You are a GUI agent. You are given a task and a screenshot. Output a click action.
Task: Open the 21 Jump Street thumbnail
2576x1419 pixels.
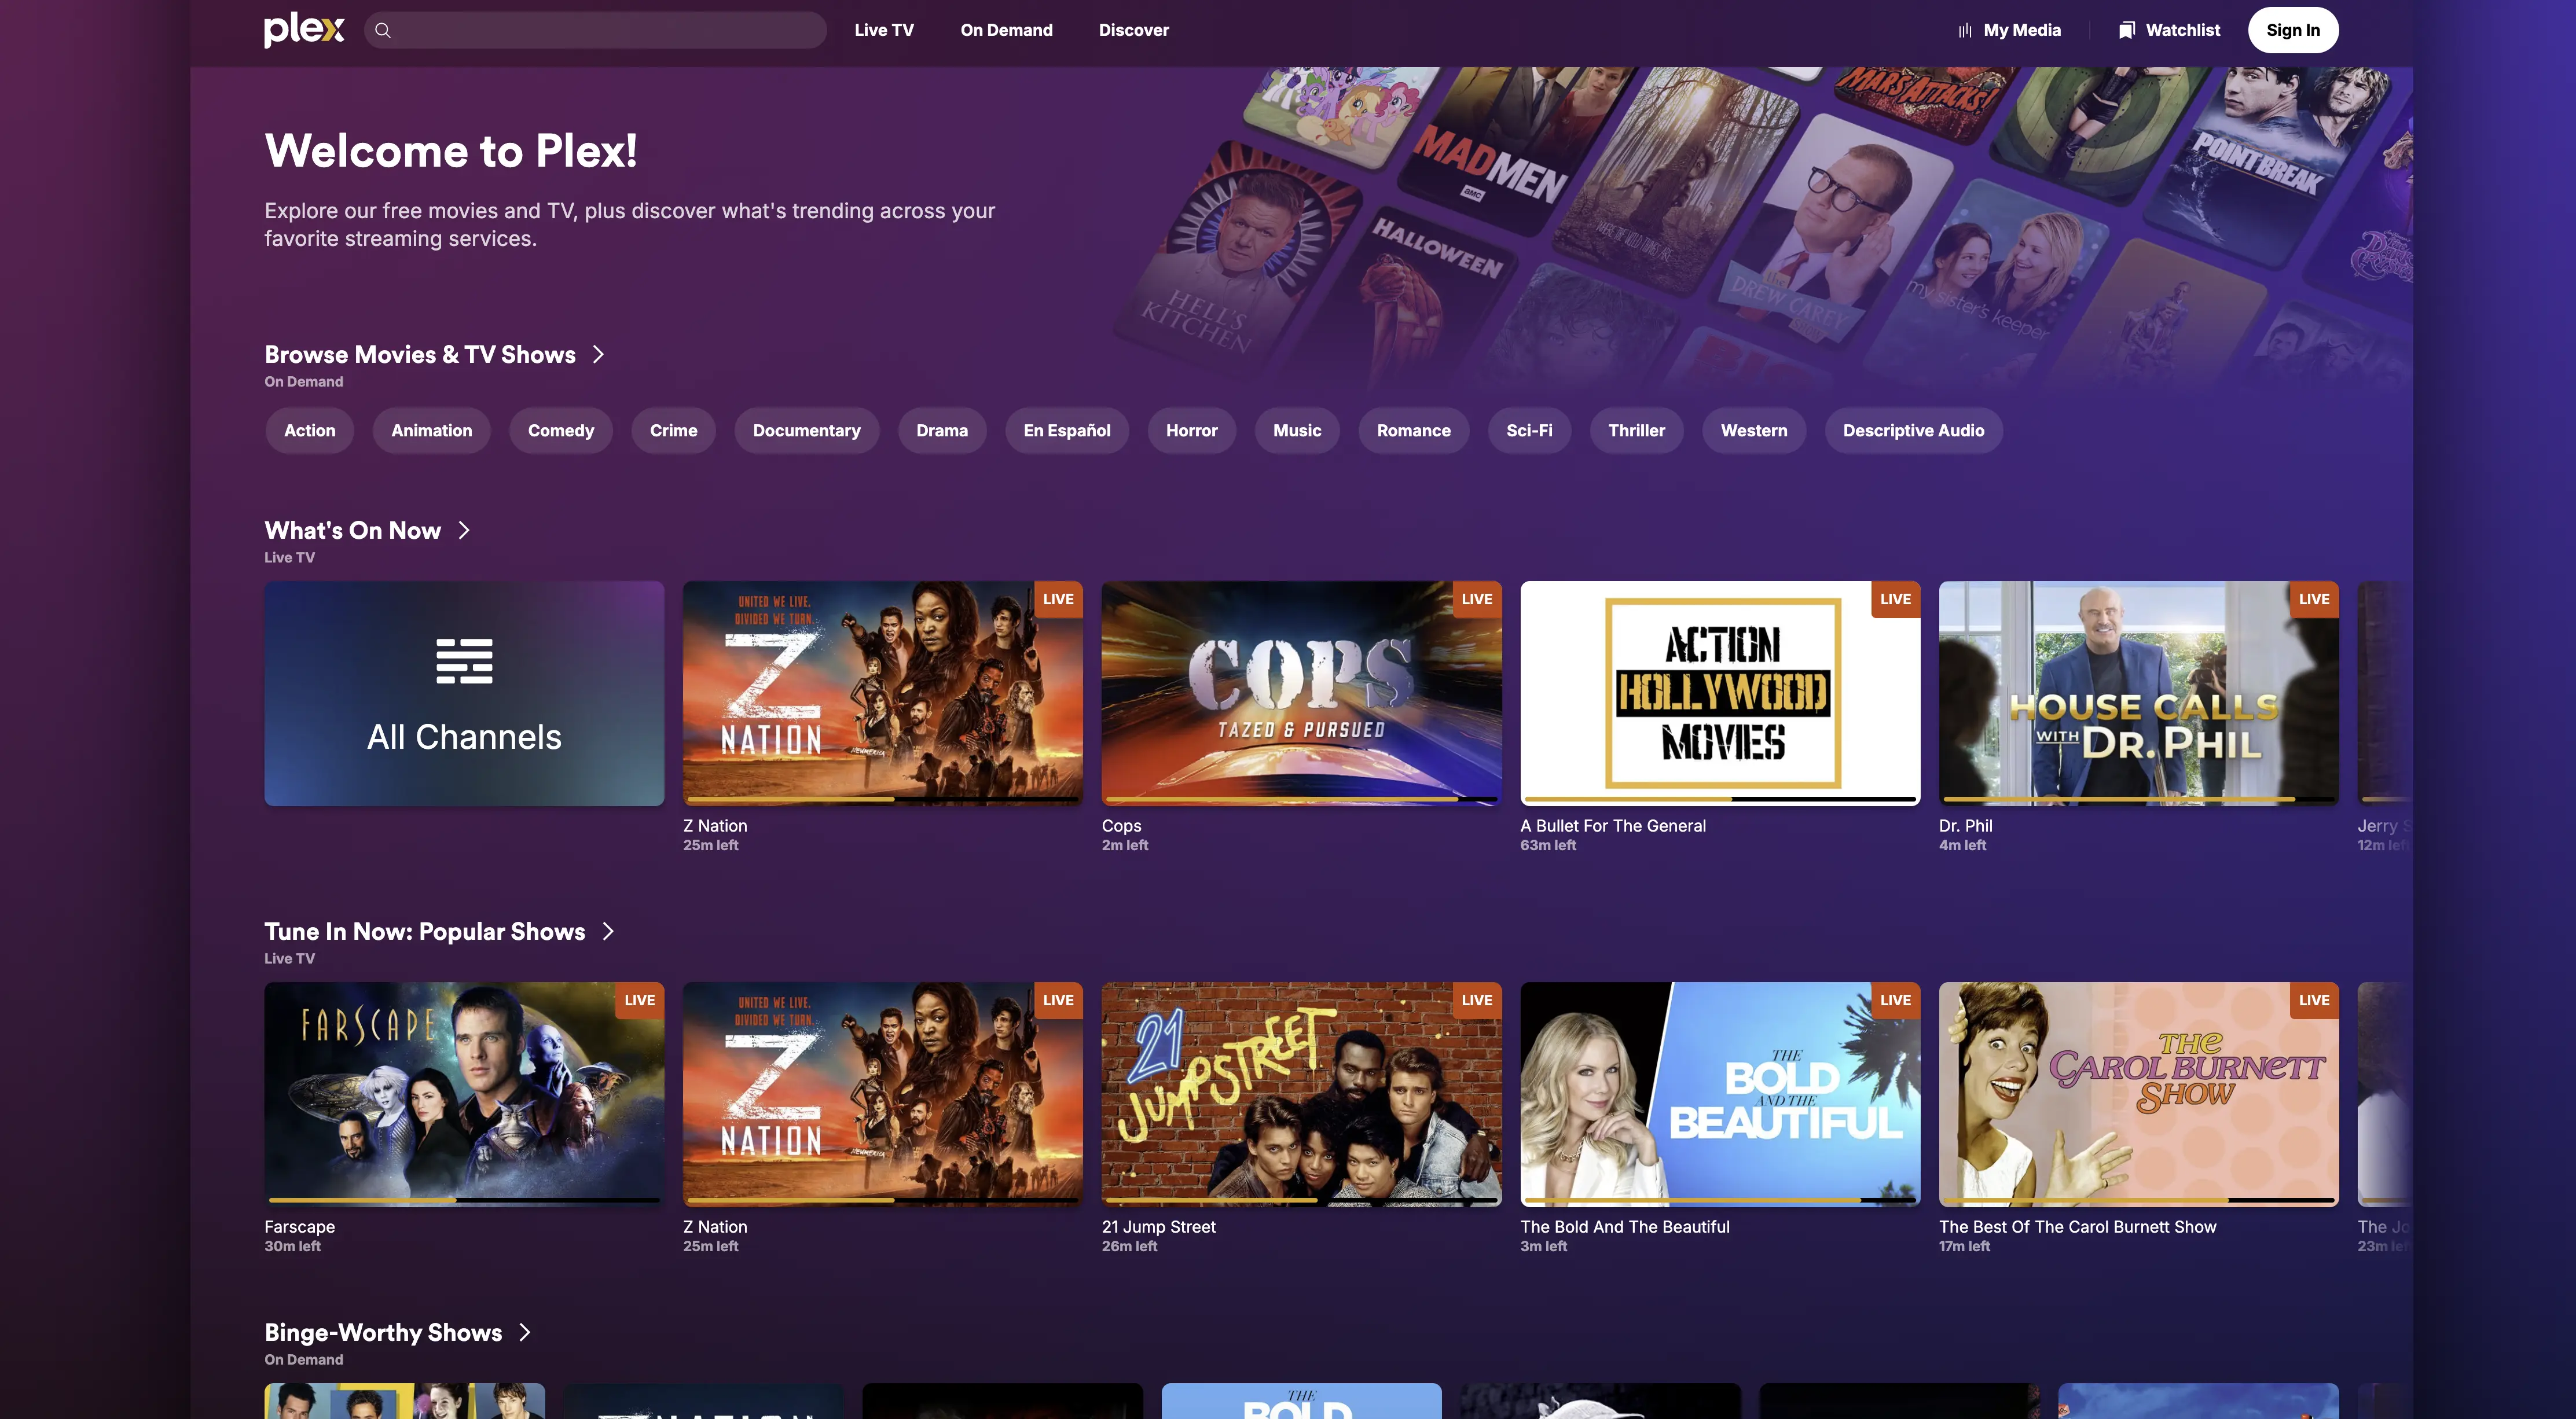[1301, 1094]
